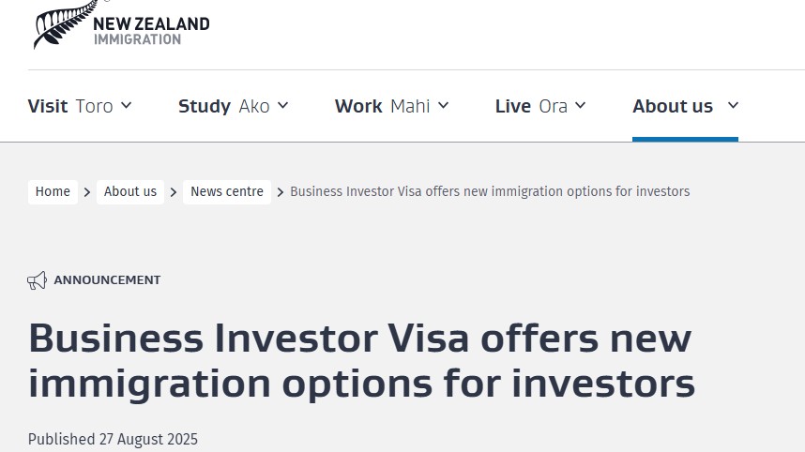Expand the chevron next to Visit Toro

click(127, 105)
